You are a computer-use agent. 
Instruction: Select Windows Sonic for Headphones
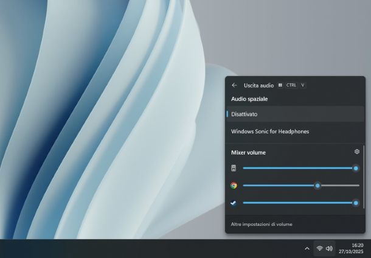tap(295, 131)
